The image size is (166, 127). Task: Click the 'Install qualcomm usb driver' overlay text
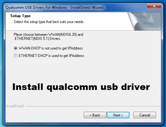point(81,87)
